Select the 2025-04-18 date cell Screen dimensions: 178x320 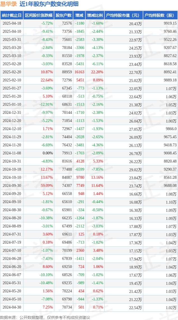pos(12,23)
